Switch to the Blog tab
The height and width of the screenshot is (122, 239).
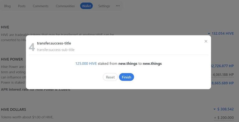click(7, 6)
